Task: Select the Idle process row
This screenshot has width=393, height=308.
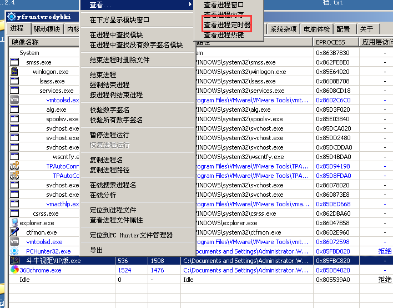Action: 200,280
